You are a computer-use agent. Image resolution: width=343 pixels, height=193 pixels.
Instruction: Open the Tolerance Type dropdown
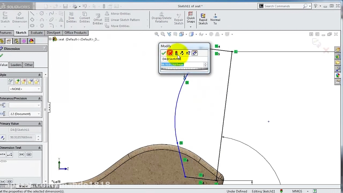pos(25,105)
